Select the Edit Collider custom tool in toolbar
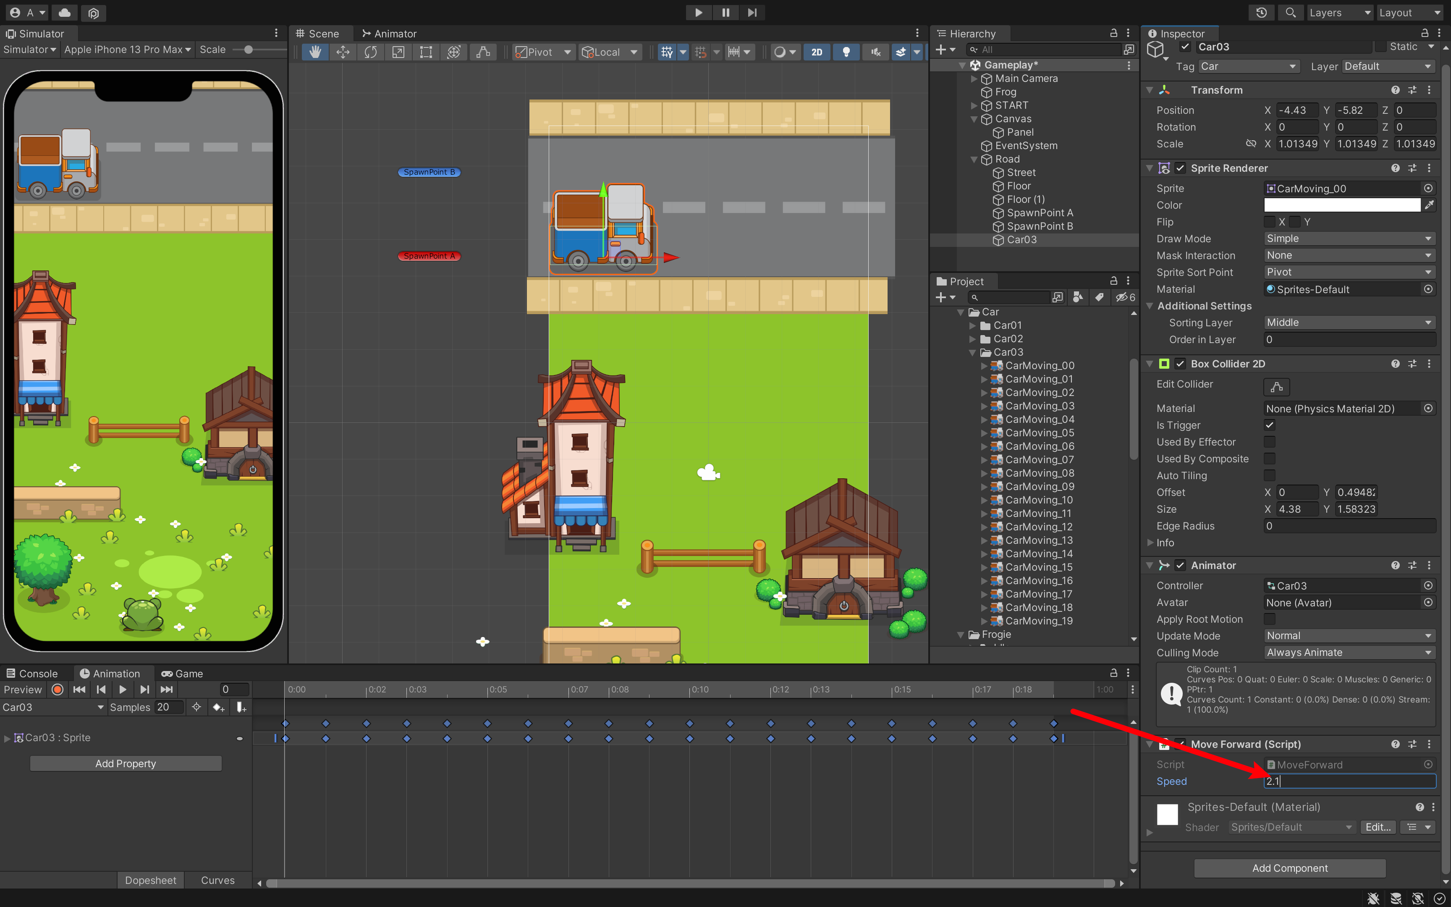Screen dimensions: 1451x907 [483, 52]
